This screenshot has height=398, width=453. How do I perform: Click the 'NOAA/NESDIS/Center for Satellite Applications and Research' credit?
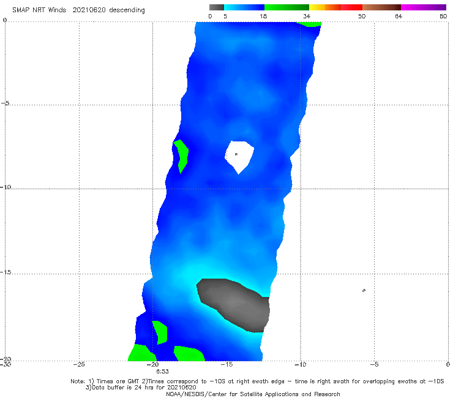(253, 394)
